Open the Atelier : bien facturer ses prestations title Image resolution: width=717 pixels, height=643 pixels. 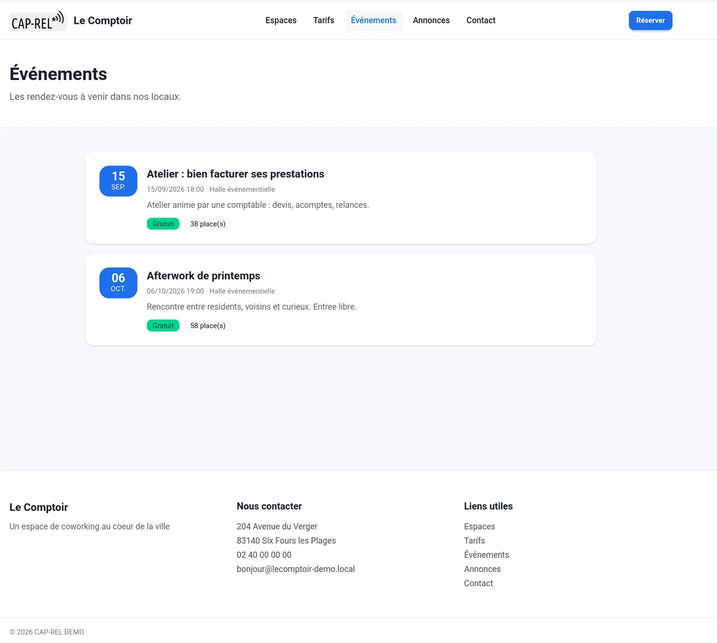click(235, 174)
